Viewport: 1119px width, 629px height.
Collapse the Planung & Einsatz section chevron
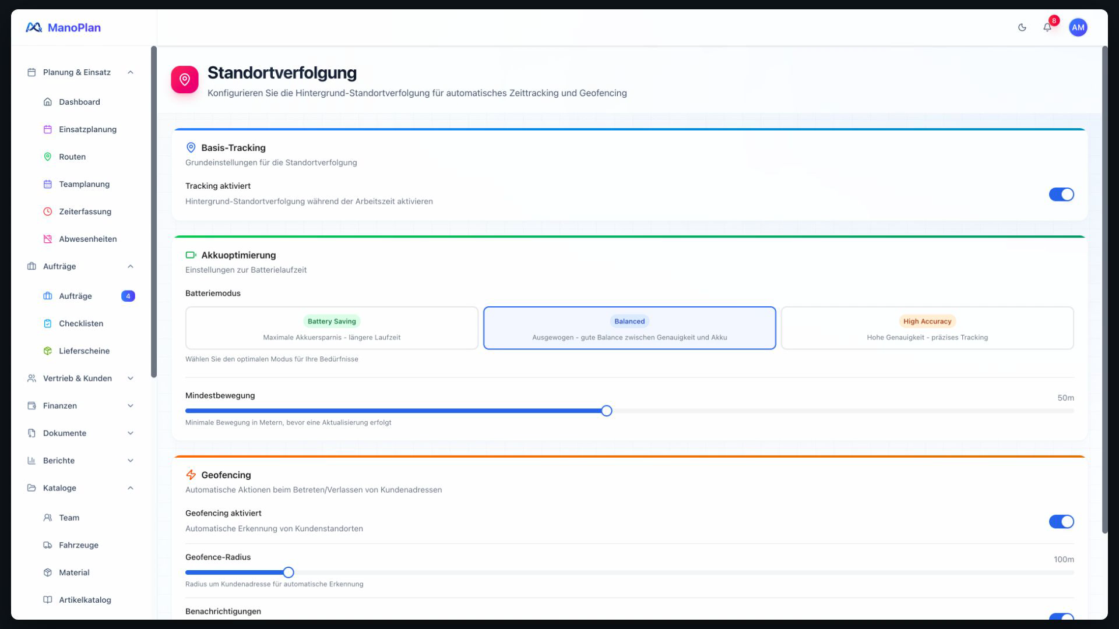131,72
